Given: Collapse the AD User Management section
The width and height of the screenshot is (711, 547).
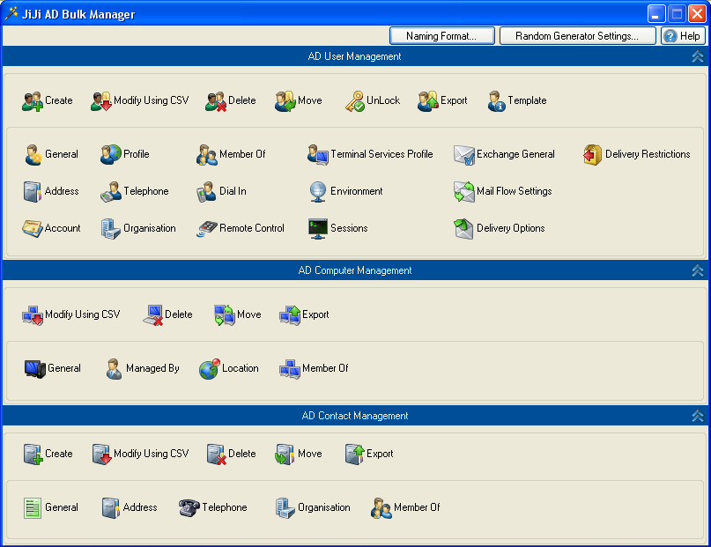Looking at the screenshot, I should pyautogui.click(x=698, y=56).
